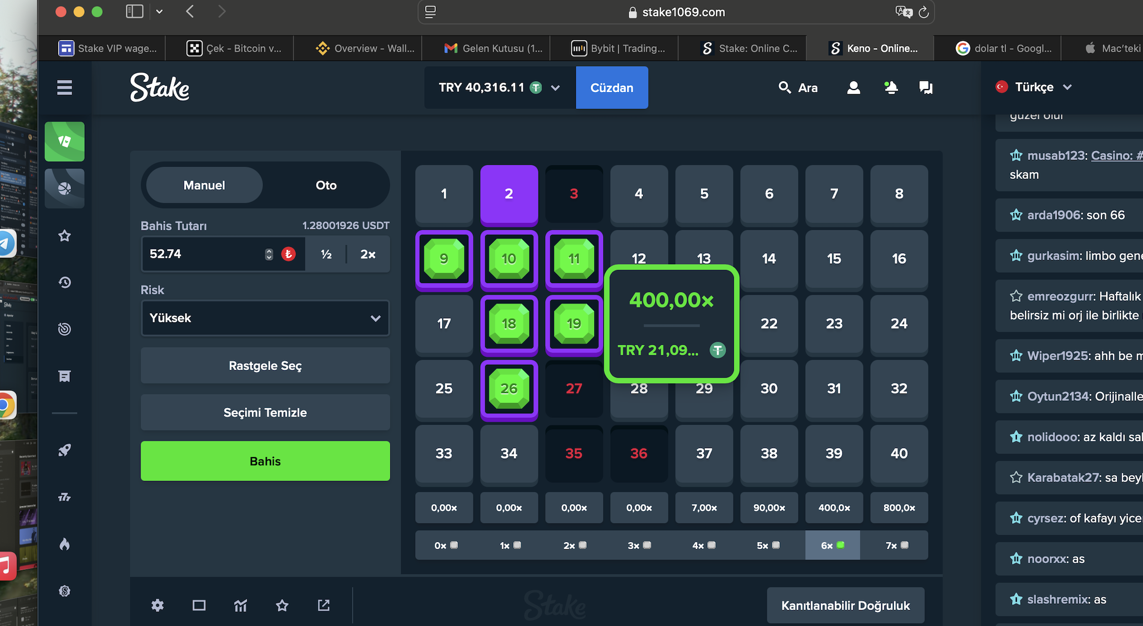Double the bet with 2× button
This screenshot has height=626, width=1143.
point(368,254)
